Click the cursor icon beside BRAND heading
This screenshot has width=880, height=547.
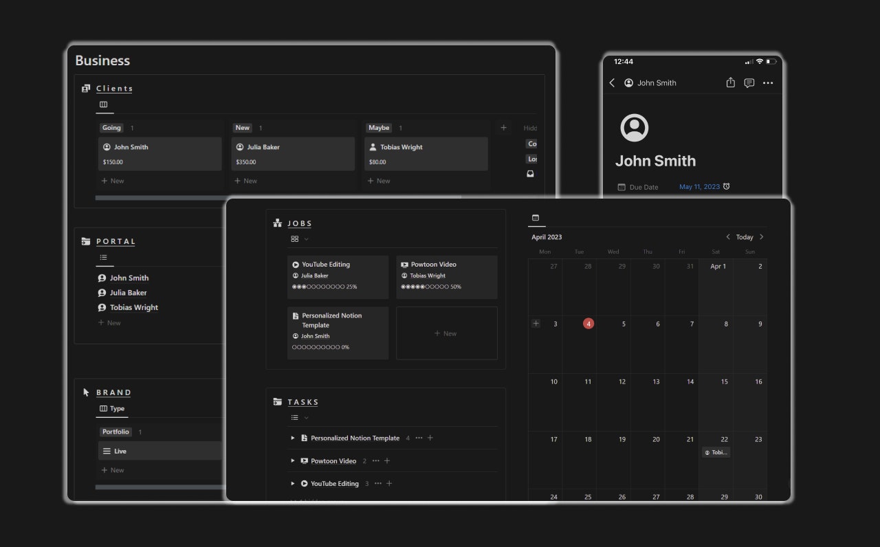point(86,392)
